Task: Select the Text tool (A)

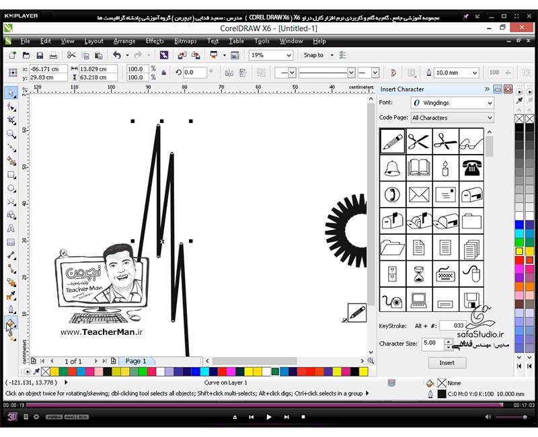Action: point(11,229)
